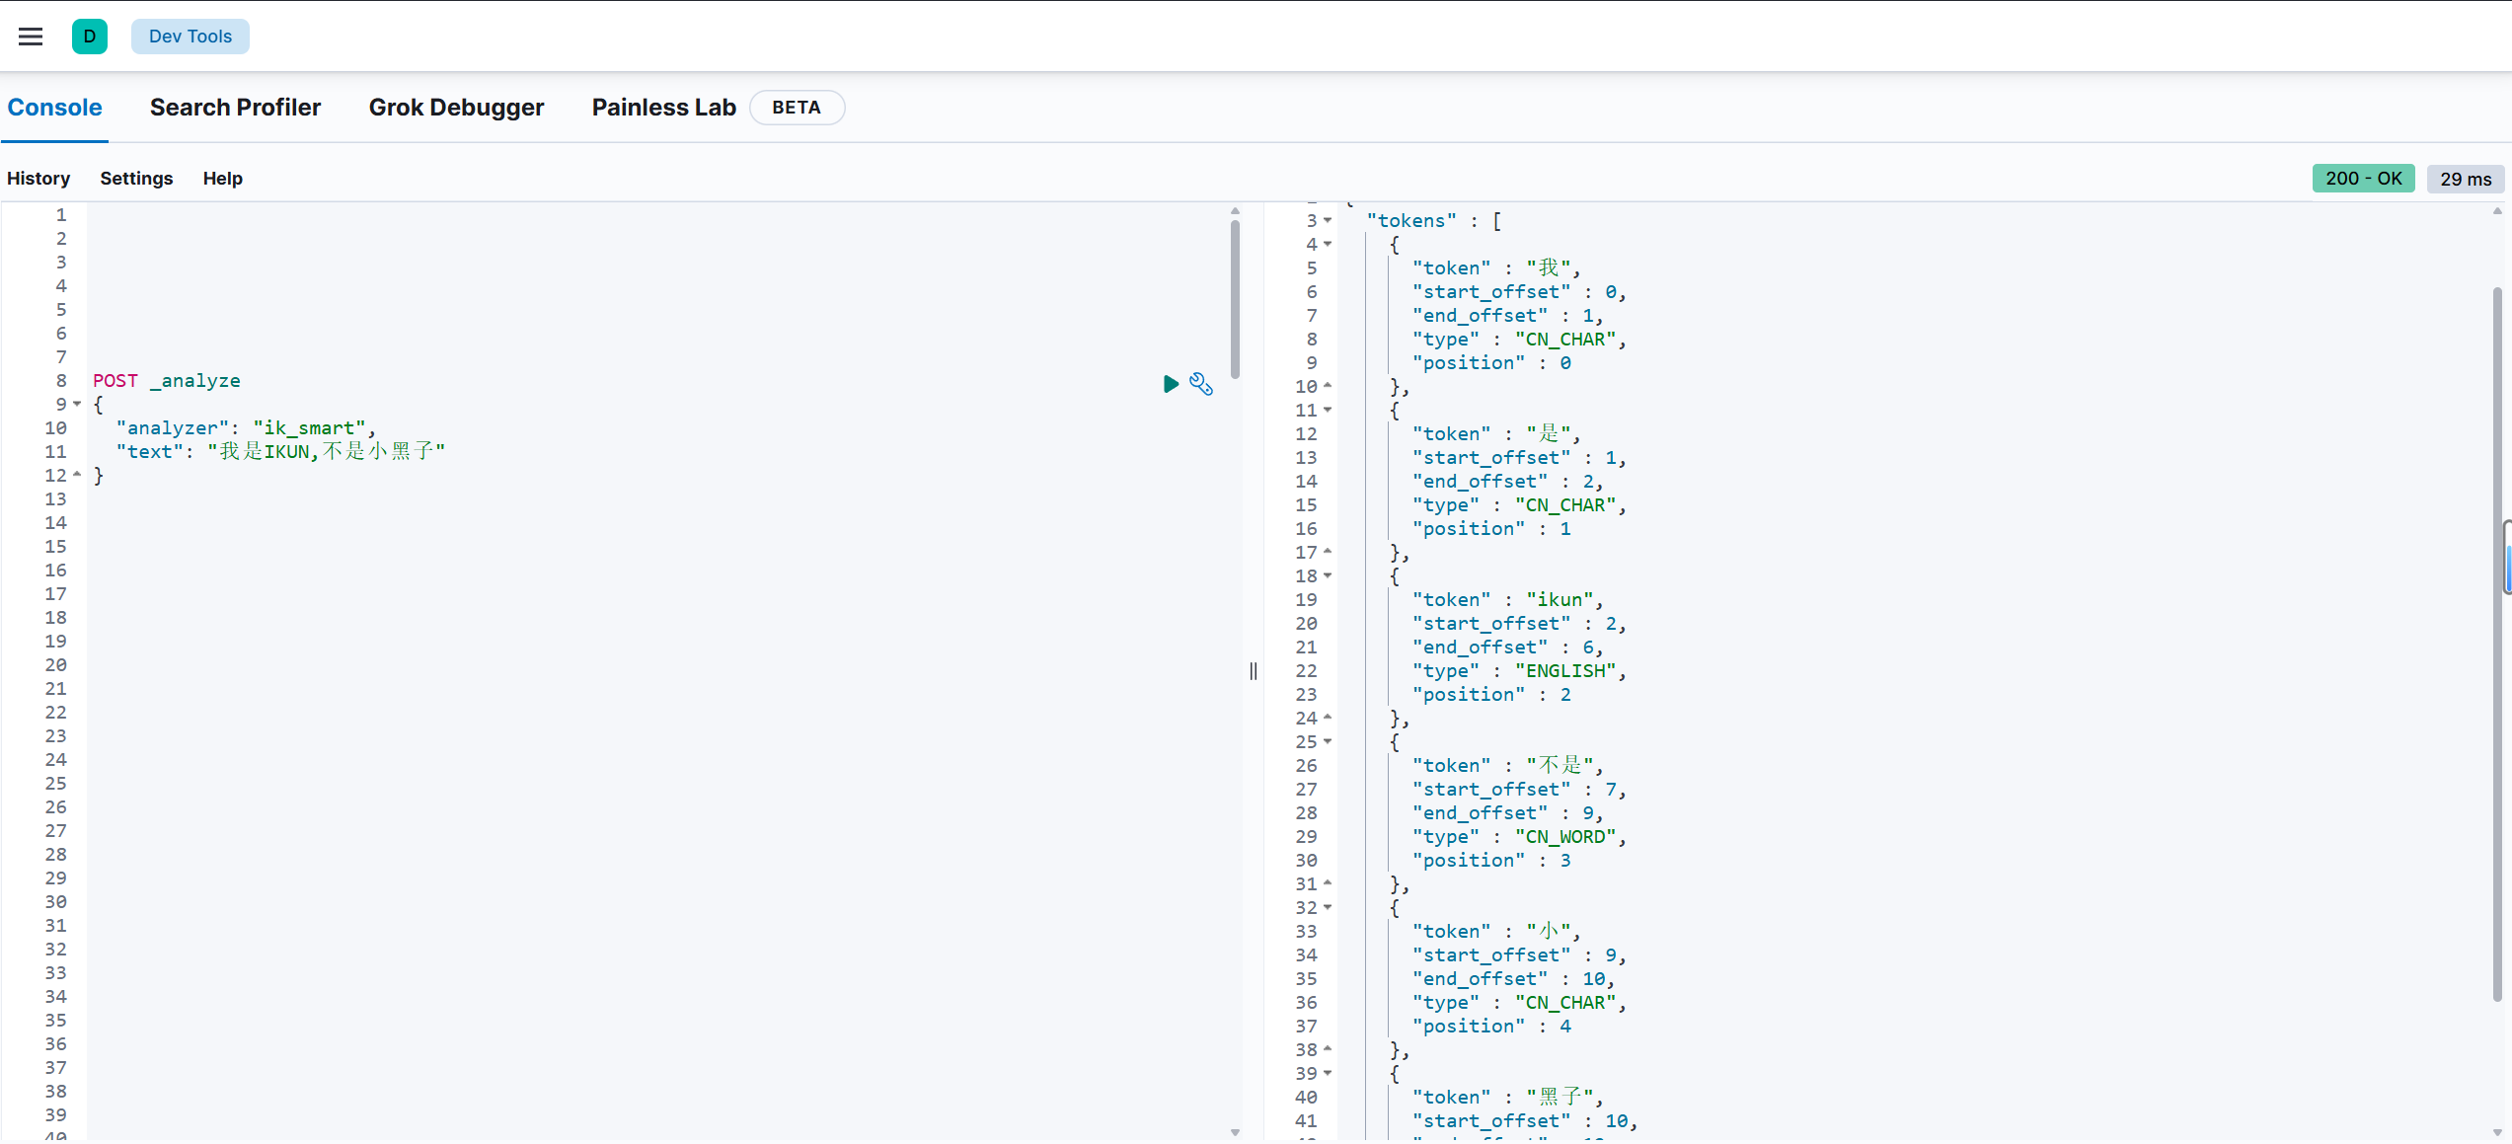Click editor scroll-down arrow
This screenshot has height=1144, width=2512.
(1235, 1132)
